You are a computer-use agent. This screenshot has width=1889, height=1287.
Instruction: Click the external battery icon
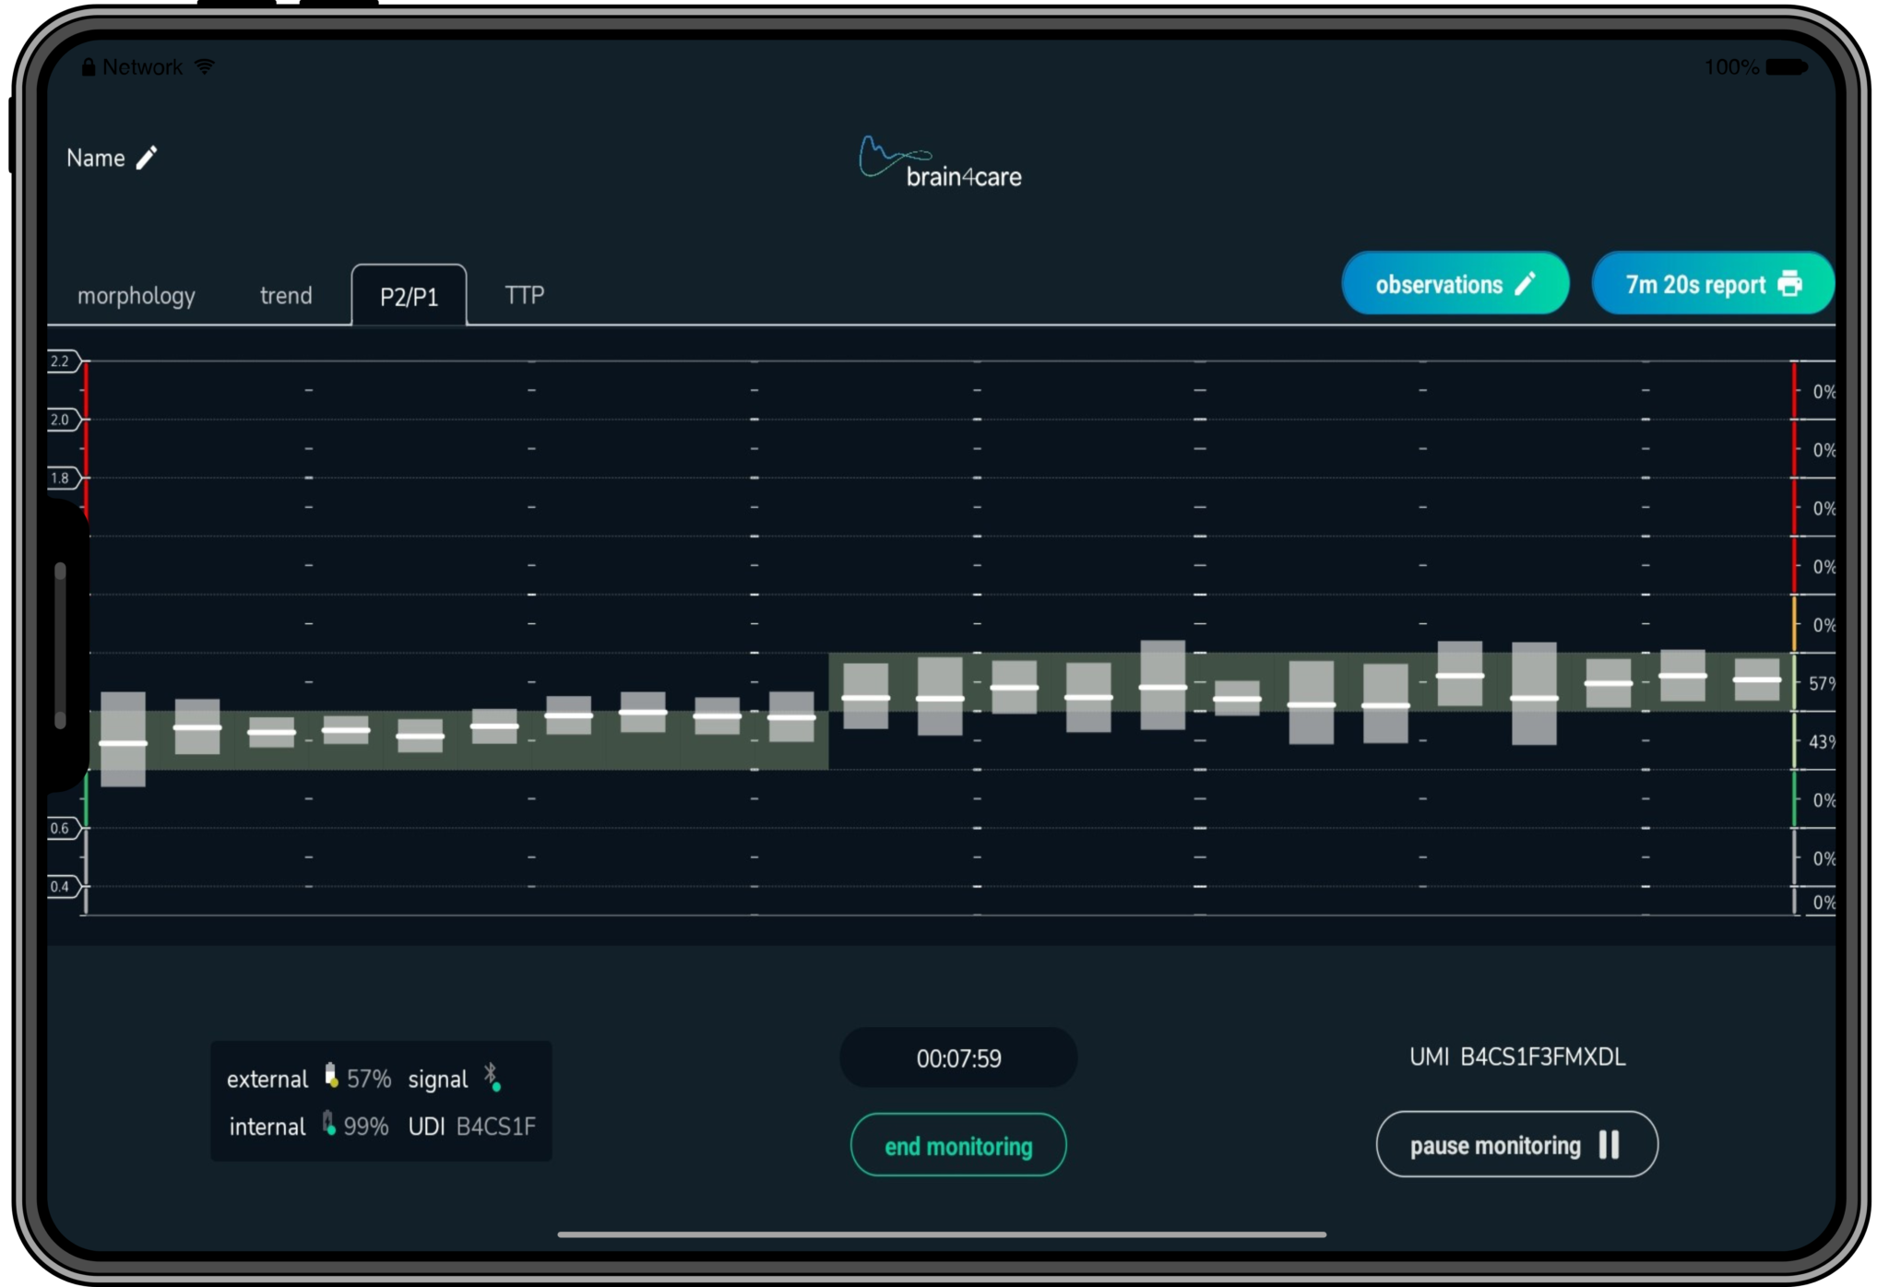[x=331, y=1076]
